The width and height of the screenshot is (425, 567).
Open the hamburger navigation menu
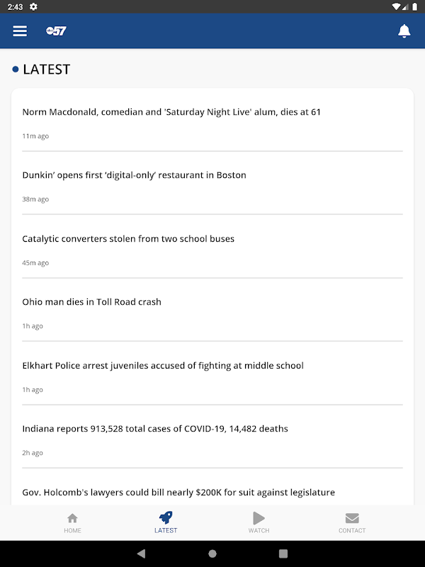tap(20, 31)
